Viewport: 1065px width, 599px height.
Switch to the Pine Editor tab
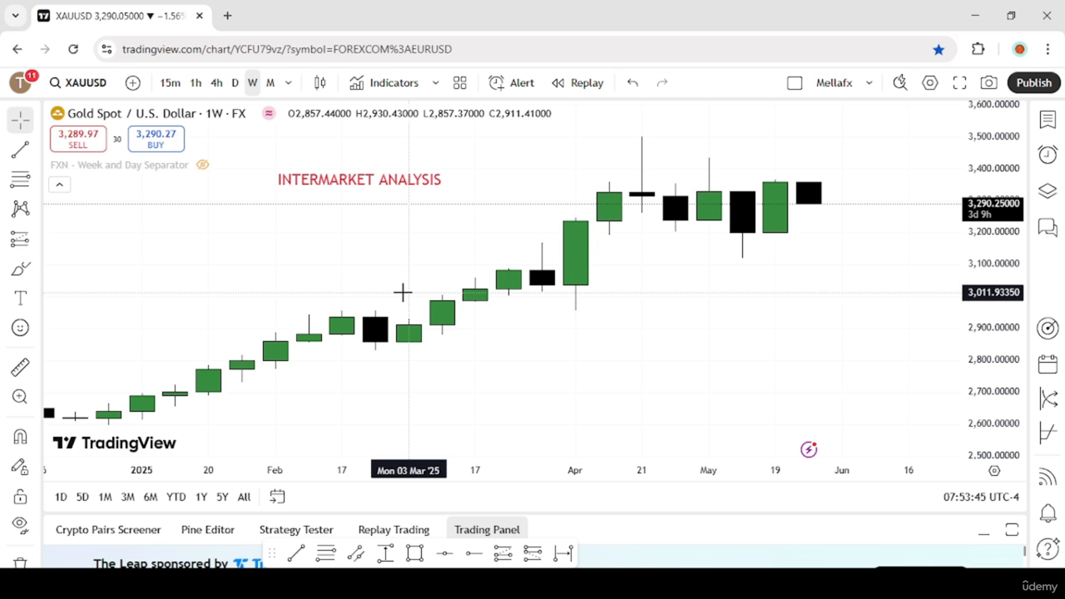click(208, 529)
